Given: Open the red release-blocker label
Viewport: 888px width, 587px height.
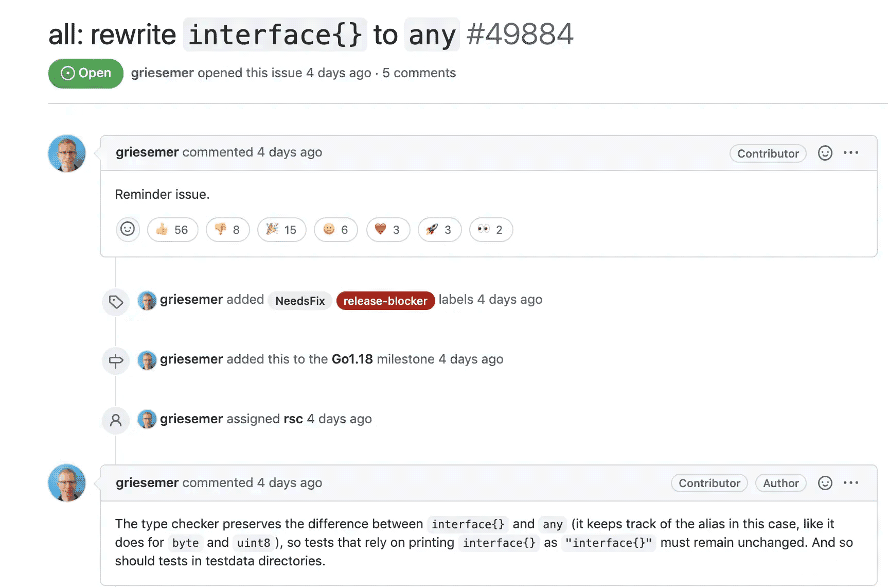Looking at the screenshot, I should tap(385, 301).
